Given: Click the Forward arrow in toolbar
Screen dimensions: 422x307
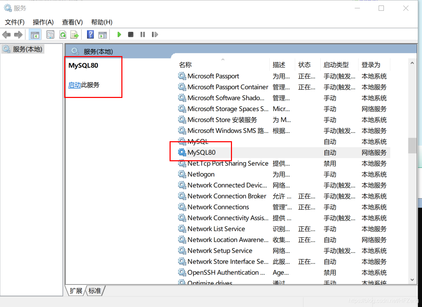Looking at the screenshot, I should point(18,35).
